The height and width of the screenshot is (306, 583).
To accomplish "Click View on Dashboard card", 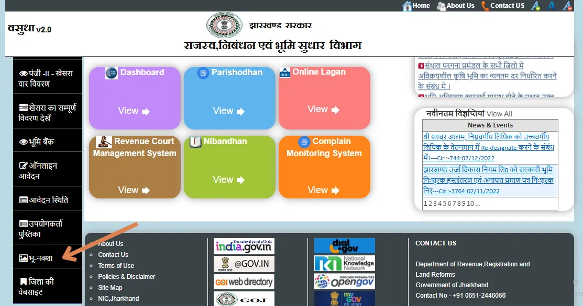I will [x=134, y=111].
